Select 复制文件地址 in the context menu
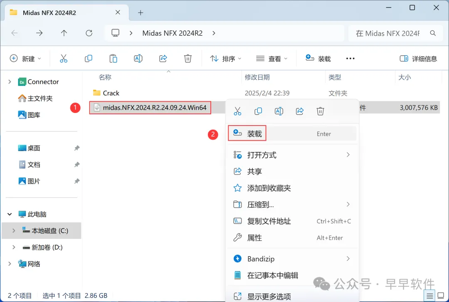The height and width of the screenshot is (302, 449). coord(292,221)
